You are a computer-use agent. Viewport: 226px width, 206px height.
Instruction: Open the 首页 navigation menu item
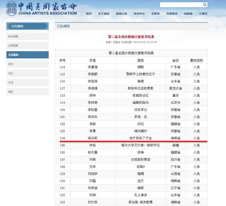coord(89,14)
